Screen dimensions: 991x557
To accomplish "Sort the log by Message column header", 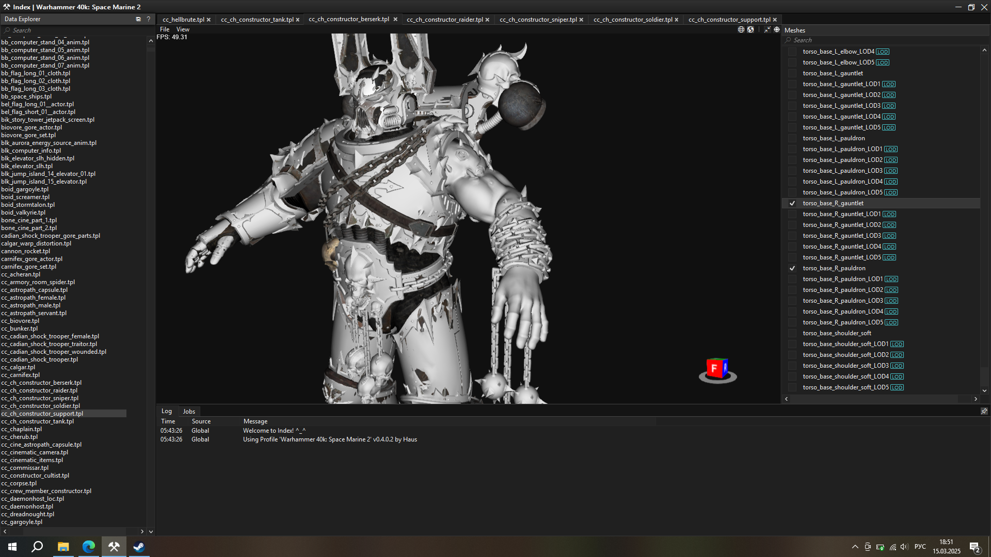I will (x=255, y=421).
